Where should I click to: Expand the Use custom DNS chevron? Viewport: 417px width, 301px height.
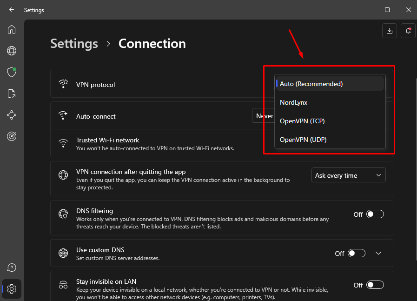pos(378,253)
